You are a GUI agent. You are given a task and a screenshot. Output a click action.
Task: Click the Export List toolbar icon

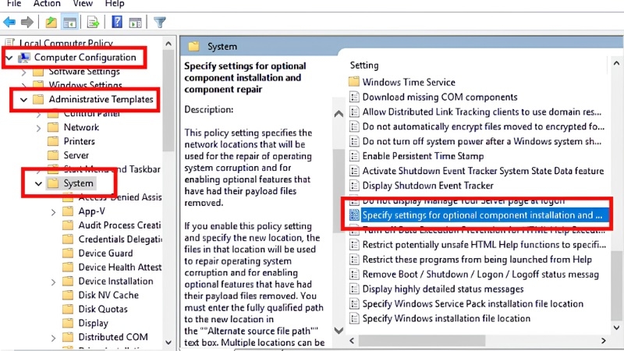(x=93, y=23)
